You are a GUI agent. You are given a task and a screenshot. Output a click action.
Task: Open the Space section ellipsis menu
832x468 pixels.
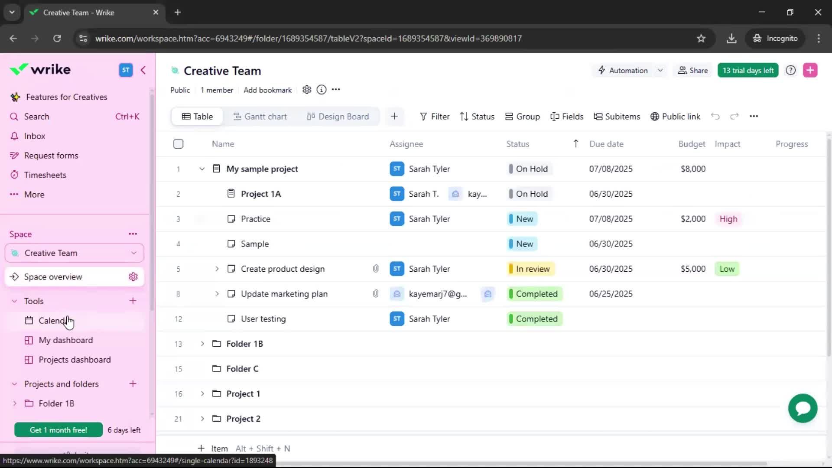click(133, 234)
